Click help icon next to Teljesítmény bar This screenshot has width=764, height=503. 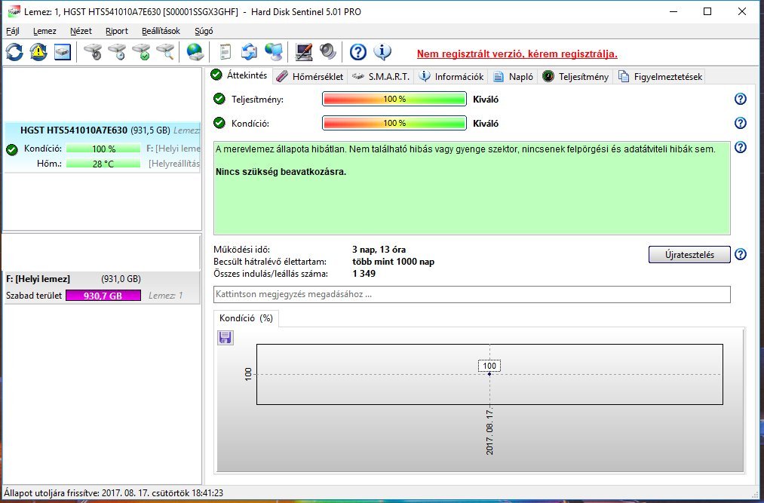(740, 99)
